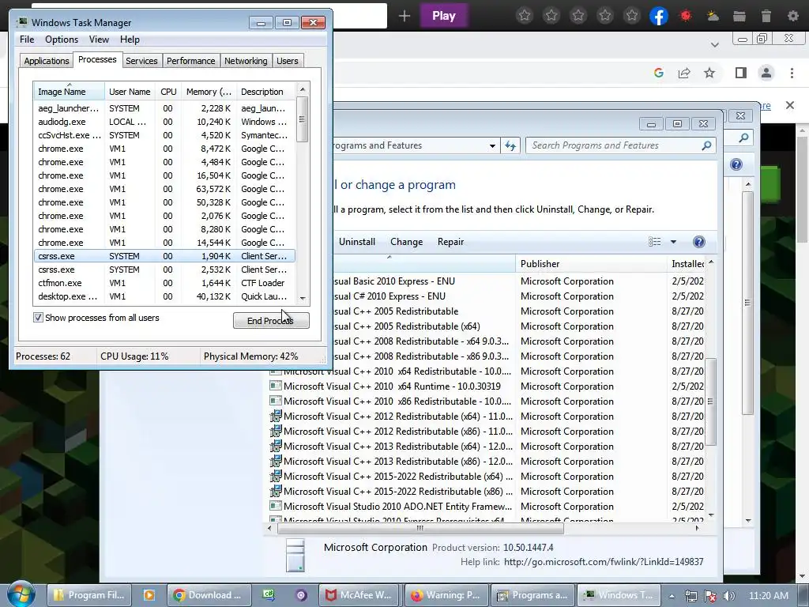Image resolution: width=809 pixels, height=607 pixels.
Task: Open Task Manager View menu
Action: (99, 40)
